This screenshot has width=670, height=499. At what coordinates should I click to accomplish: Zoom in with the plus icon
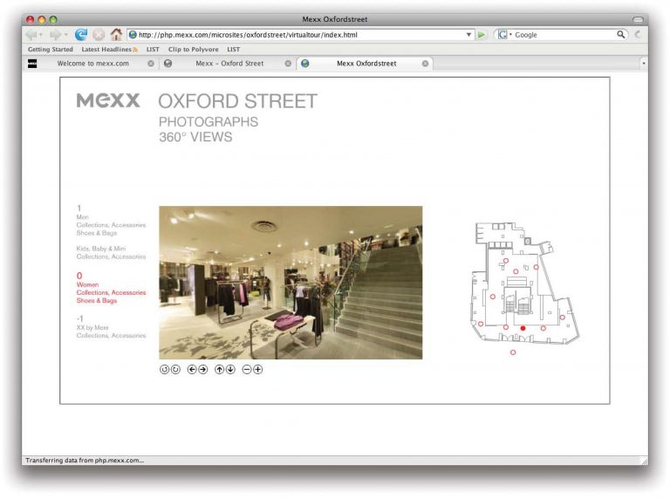coord(258,369)
